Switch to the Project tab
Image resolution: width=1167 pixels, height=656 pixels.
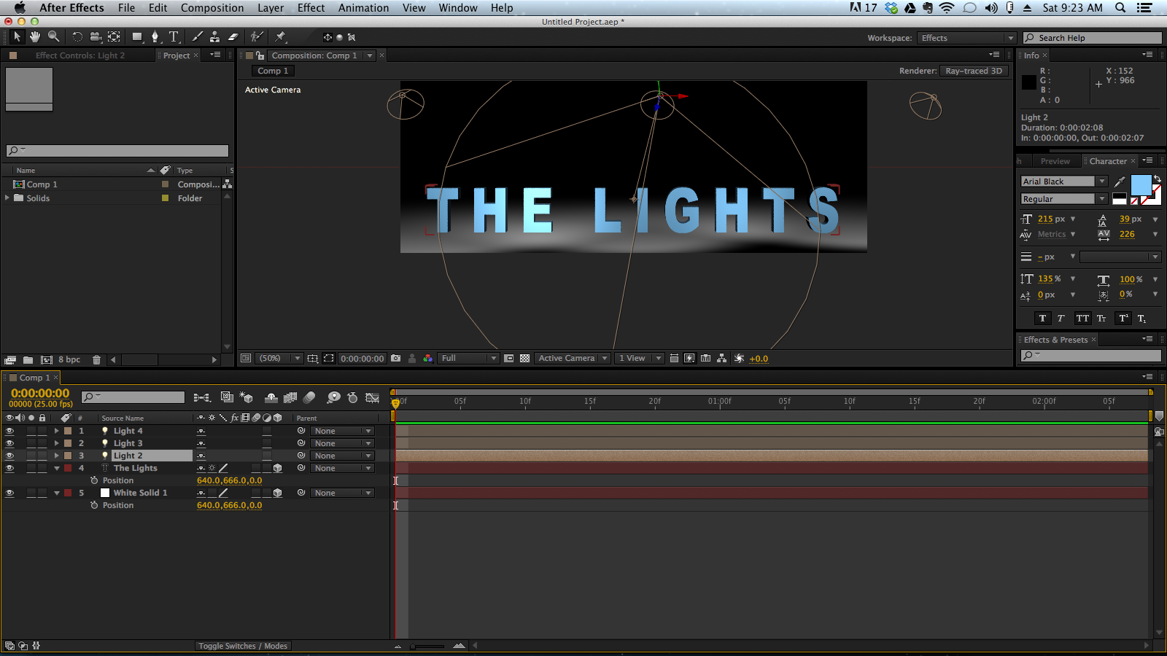(175, 55)
